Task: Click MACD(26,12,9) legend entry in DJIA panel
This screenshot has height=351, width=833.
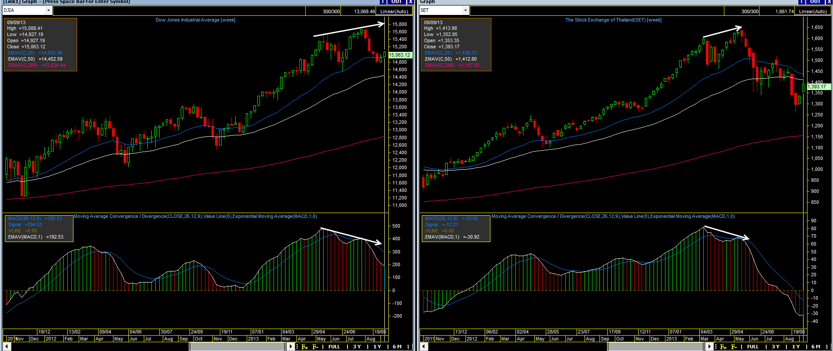Action: pos(34,218)
